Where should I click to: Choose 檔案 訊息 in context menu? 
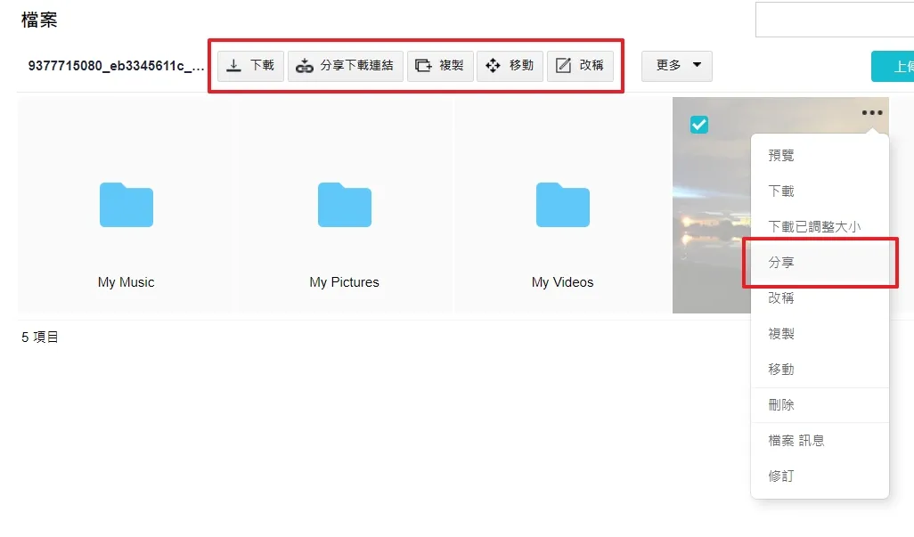[x=820, y=440]
